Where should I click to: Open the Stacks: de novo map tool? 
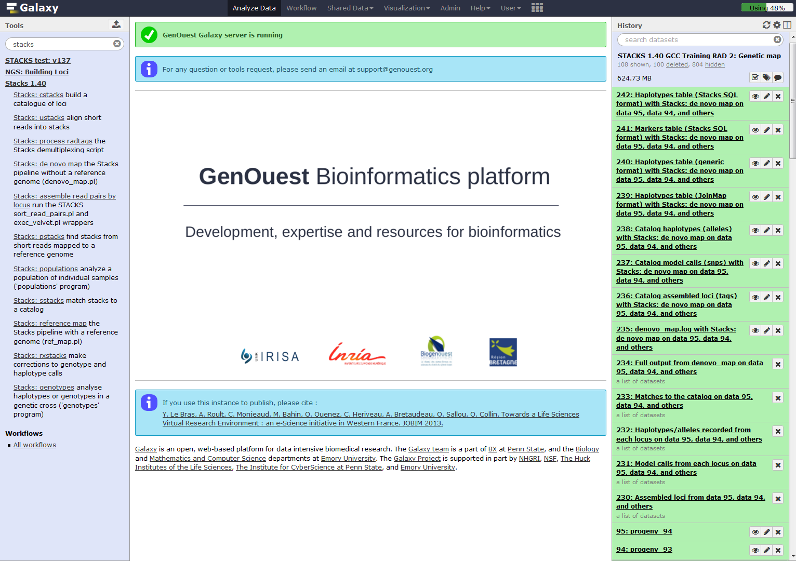coord(48,164)
